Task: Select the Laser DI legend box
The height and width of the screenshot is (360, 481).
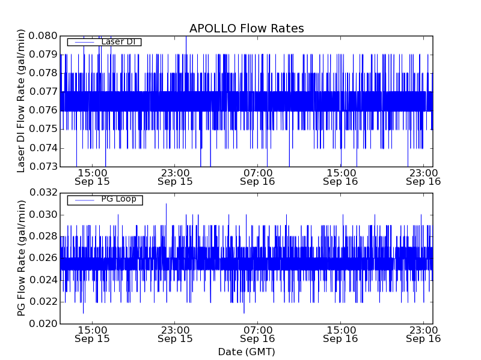Action: pos(104,42)
